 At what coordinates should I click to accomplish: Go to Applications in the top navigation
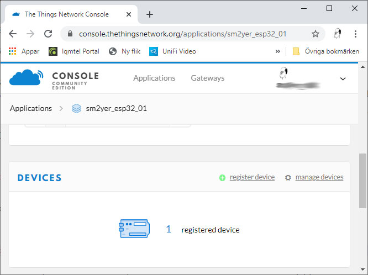coord(154,78)
